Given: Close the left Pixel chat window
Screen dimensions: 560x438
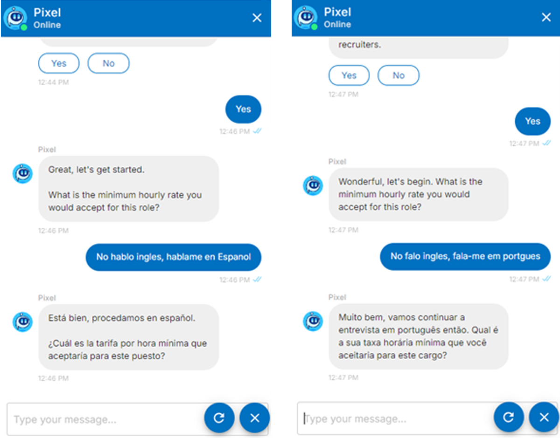Looking at the screenshot, I should point(257,18).
